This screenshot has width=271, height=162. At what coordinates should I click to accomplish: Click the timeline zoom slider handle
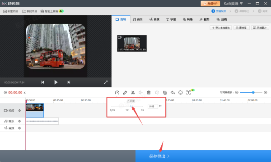pos(253,92)
